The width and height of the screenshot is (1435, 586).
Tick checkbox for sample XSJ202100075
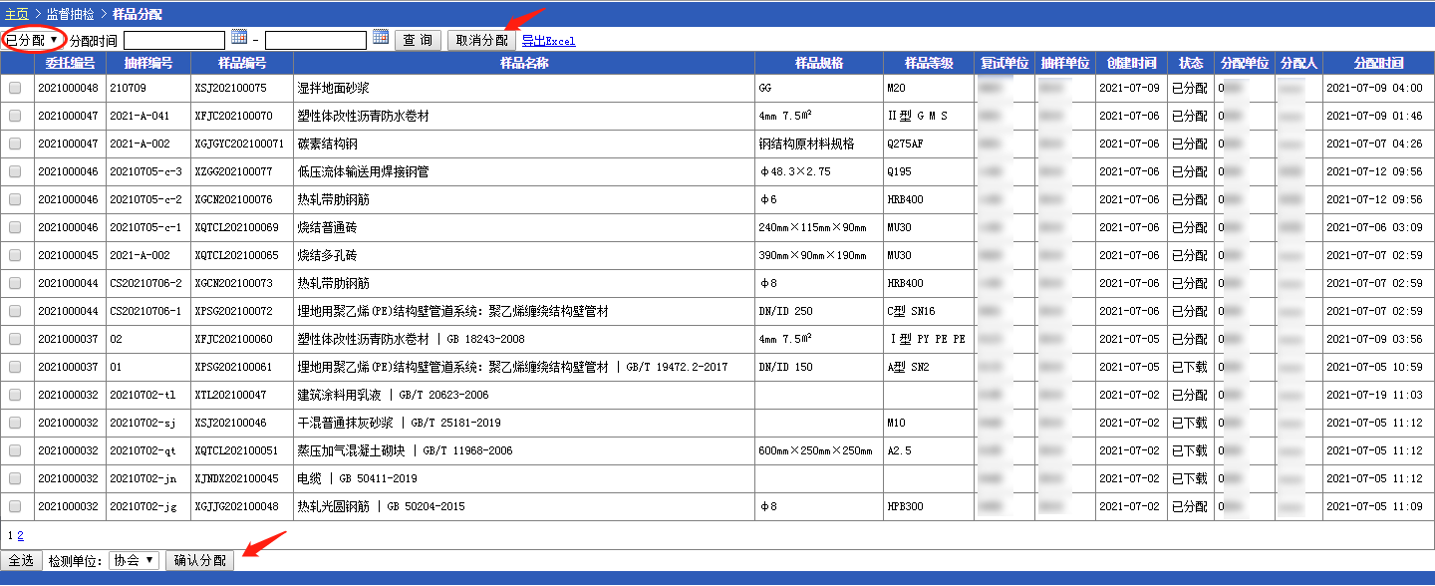pyautogui.click(x=15, y=88)
